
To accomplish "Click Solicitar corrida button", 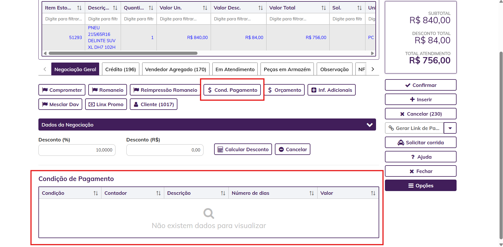I will (x=421, y=142).
